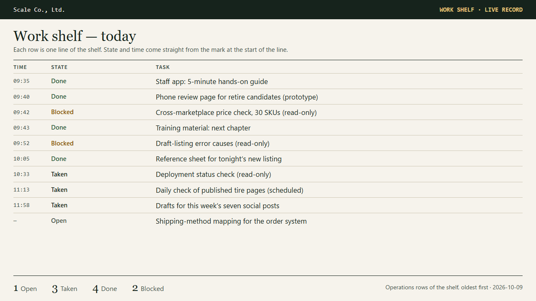Click "Cross-marketplace price check, 30 SKUs" task
Viewport: 536px width, 301px height.
(x=236, y=112)
